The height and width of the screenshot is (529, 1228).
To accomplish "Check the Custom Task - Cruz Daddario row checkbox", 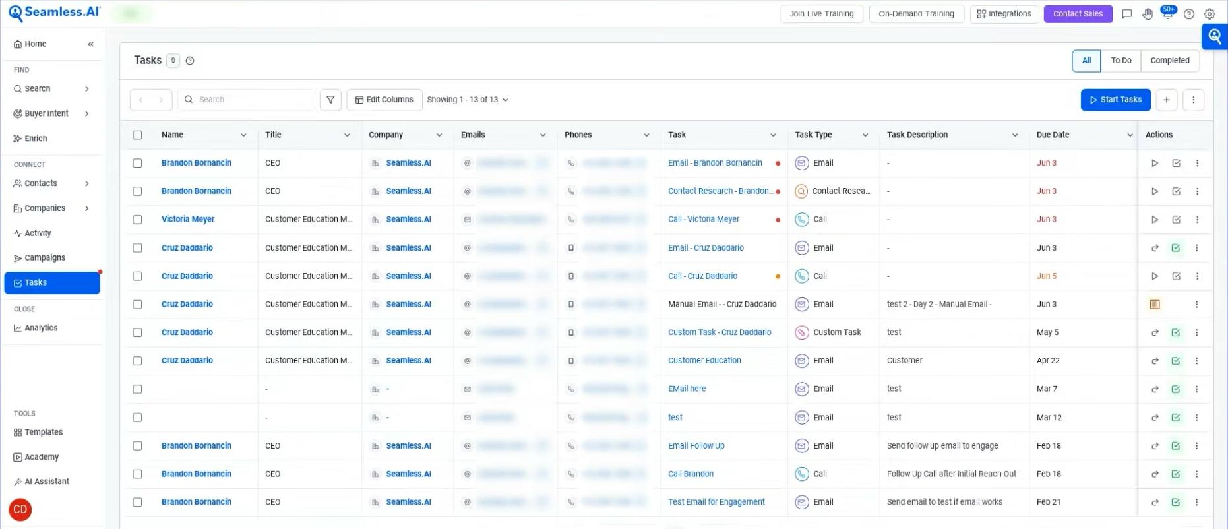I will (137, 332).
